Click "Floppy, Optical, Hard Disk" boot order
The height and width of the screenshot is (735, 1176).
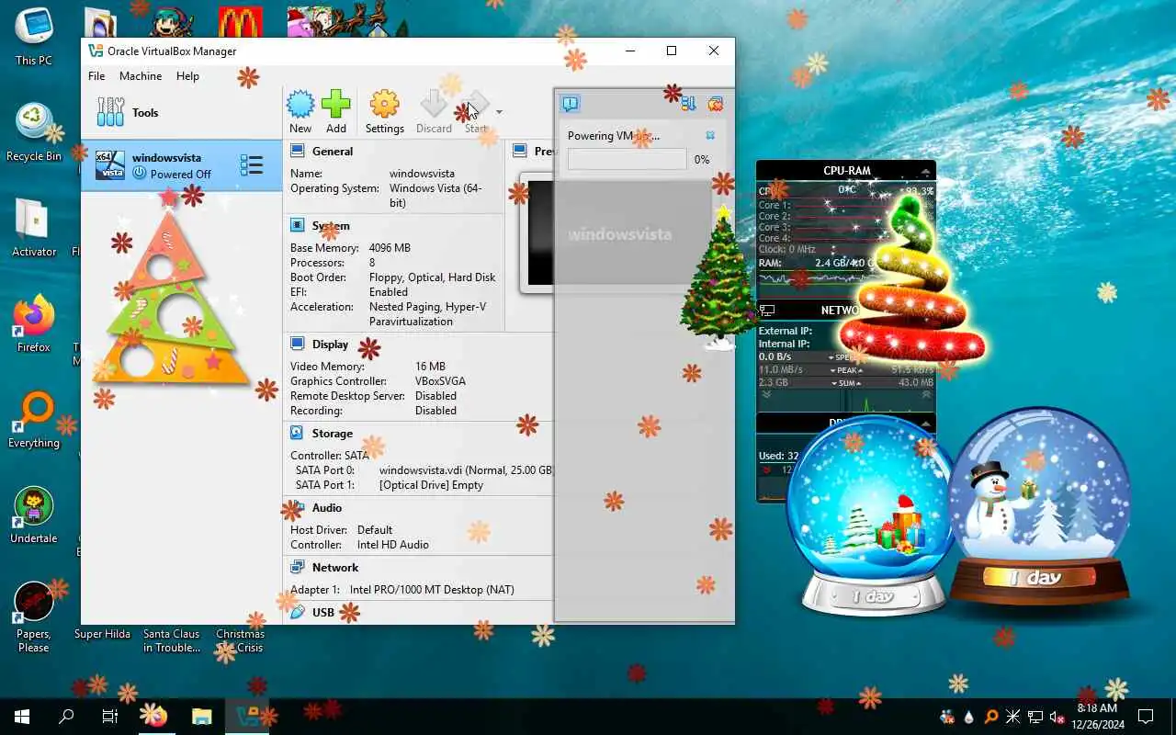[x=432, y=277]
